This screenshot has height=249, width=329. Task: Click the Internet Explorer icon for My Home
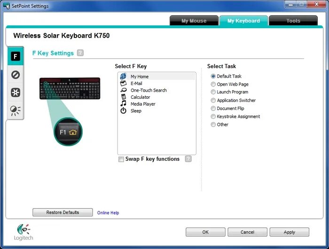123,76
